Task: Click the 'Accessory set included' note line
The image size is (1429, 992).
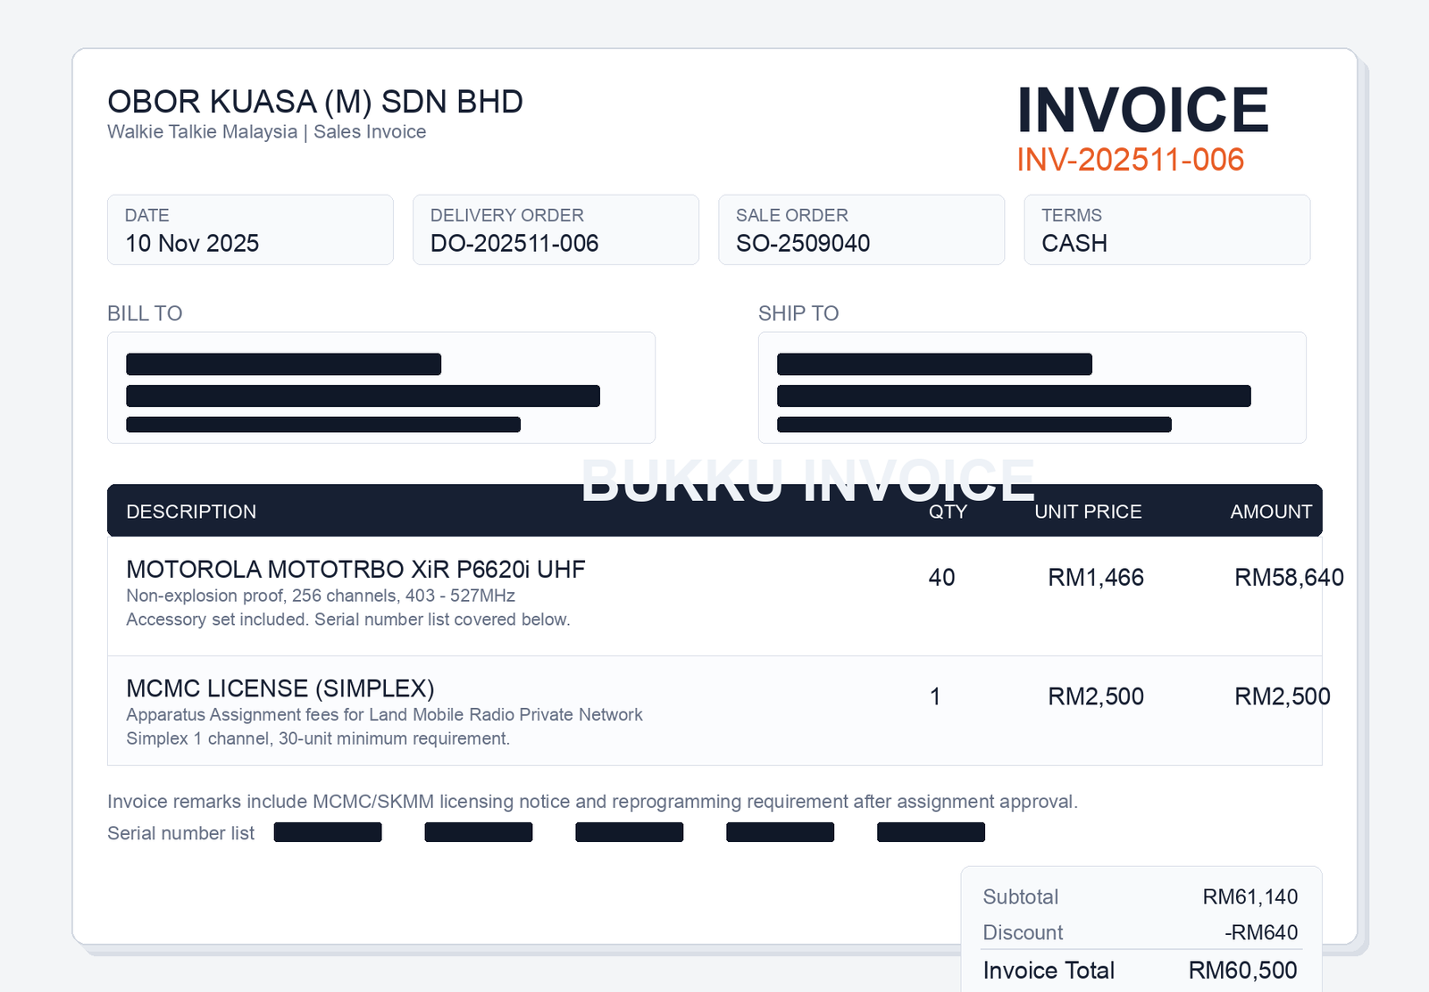Action: (x=348, y=620)
